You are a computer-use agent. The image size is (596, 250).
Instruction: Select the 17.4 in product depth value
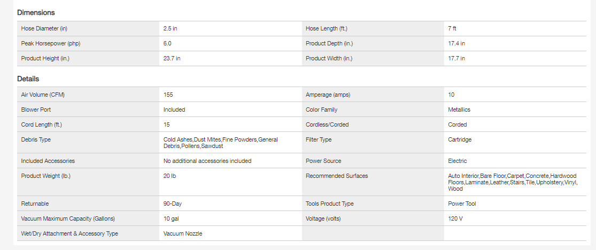click(456, 43)
